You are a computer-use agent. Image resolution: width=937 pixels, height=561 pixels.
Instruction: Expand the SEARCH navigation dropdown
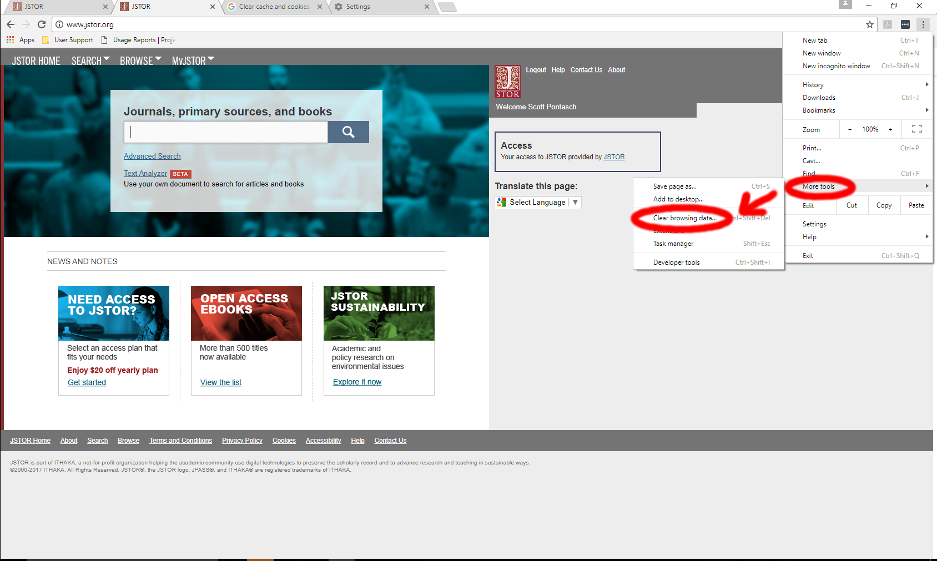point(90,60)
